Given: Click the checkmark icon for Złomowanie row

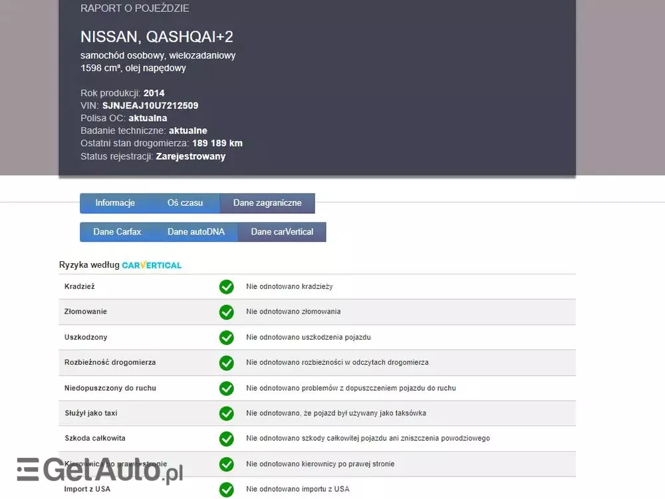Looking at the screenshot, I should click(226, 312).
